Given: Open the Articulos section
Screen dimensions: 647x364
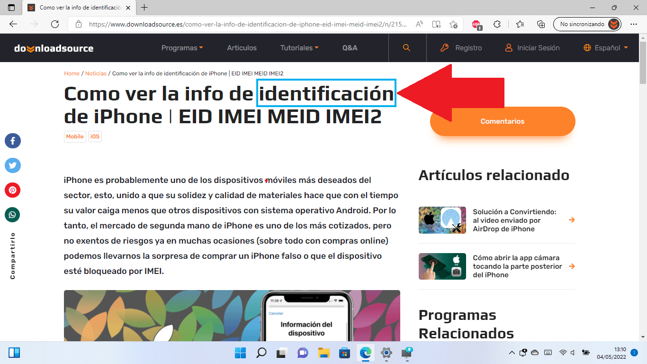Looking at the screenshot, I should pos(242,48).
